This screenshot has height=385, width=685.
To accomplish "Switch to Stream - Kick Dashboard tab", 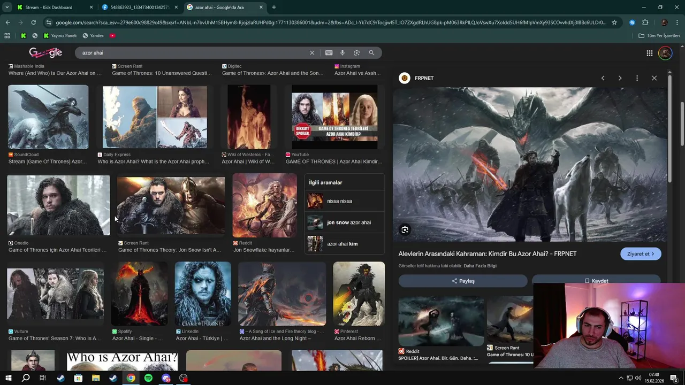I will click(x=55, y=7).
